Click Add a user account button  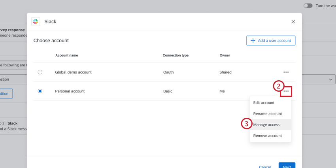tap(271, 40)
